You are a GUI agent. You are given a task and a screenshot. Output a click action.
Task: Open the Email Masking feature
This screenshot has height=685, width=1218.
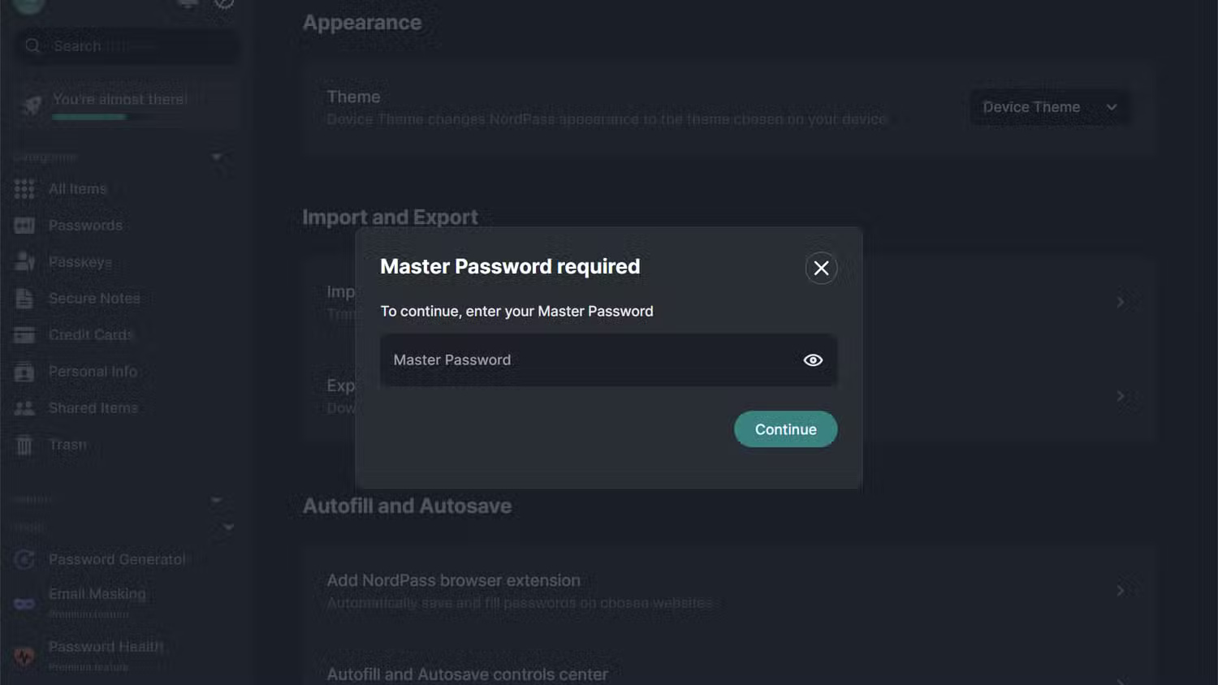[97, 593]
